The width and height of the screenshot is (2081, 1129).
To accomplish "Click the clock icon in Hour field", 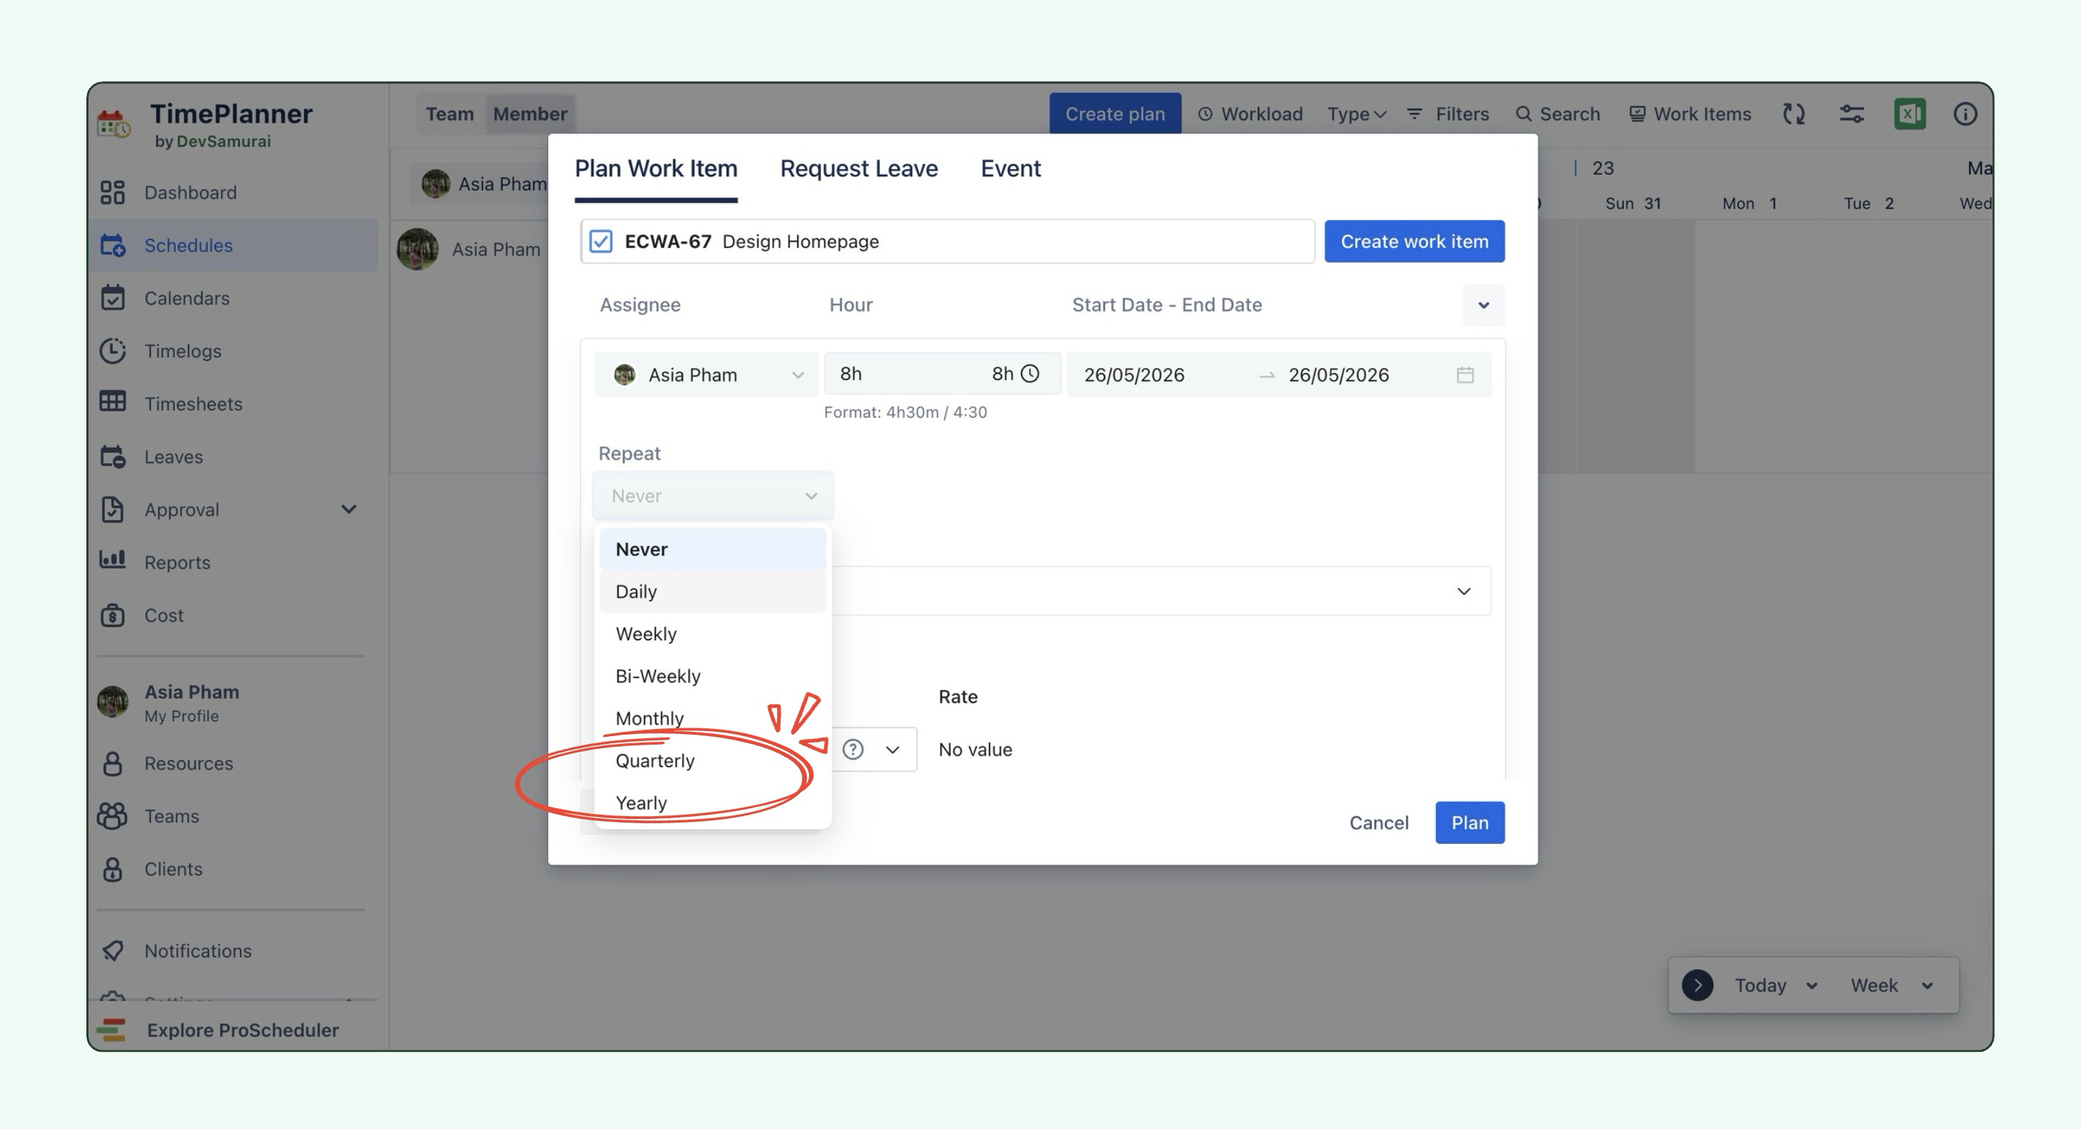I will pos(1030,374).
